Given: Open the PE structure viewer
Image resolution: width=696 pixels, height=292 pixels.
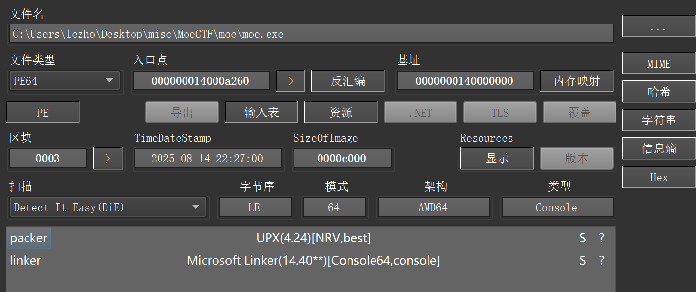Looking at the screenshot, I should pos(42,112).
